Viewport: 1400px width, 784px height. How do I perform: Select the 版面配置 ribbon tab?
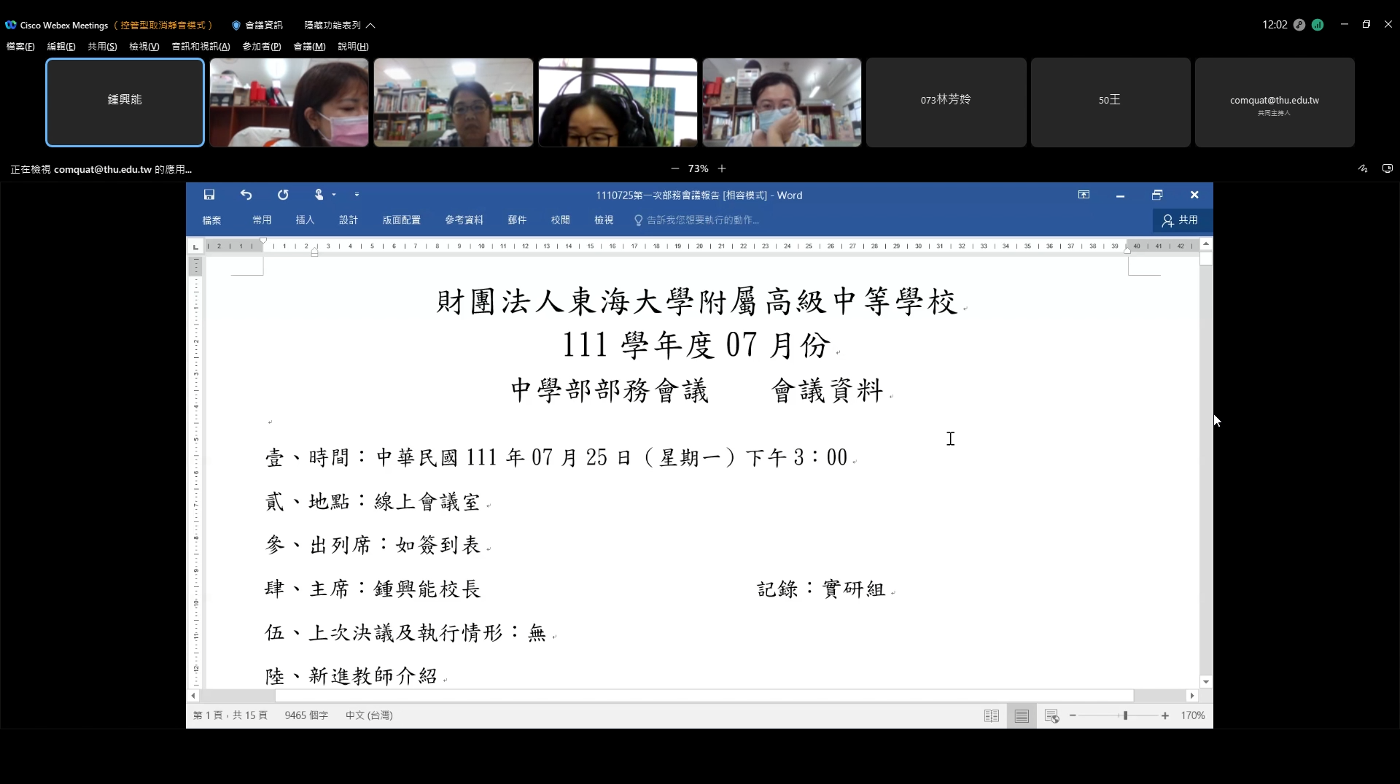401,220
